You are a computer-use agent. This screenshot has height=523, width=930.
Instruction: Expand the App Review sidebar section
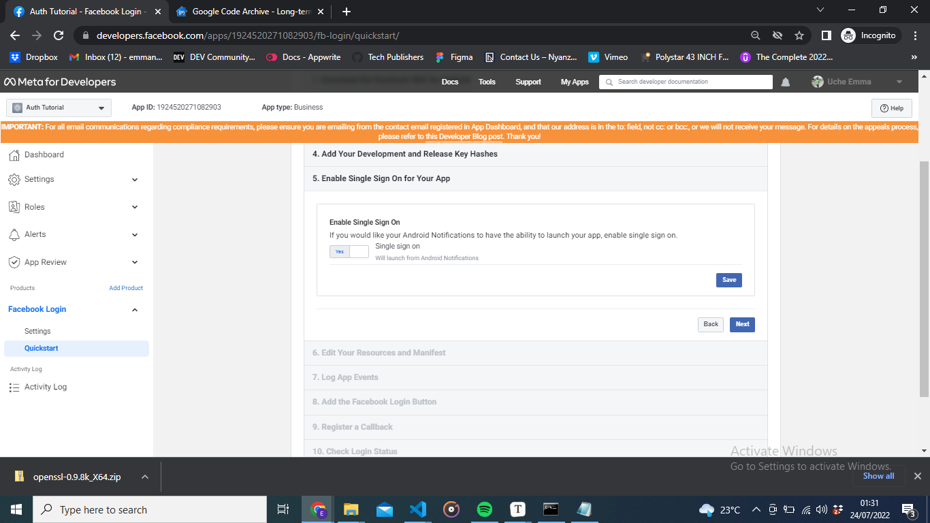click(x=135, y=262)
